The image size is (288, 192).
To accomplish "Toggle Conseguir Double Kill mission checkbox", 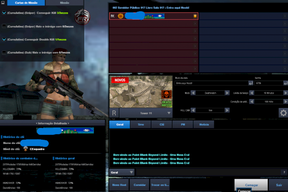I will pos(4,39).
